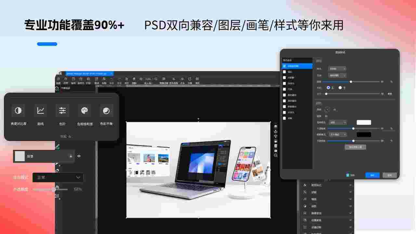Open the 正常 blend mode dropdown

[58, 177]
